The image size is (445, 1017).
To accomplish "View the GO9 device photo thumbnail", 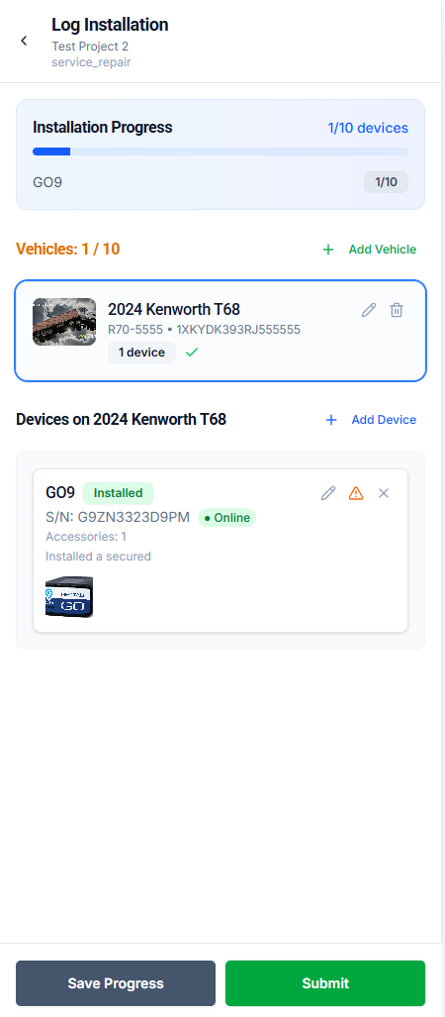I will point(69,597).
